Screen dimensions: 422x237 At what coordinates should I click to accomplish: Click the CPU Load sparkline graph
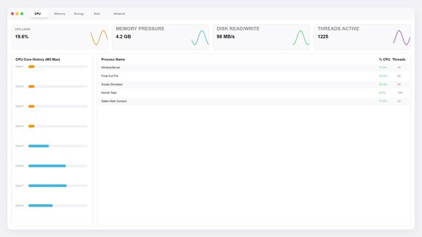coord(99,38)
